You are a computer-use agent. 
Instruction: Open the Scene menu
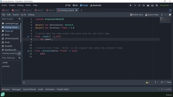tap(4, 5)
